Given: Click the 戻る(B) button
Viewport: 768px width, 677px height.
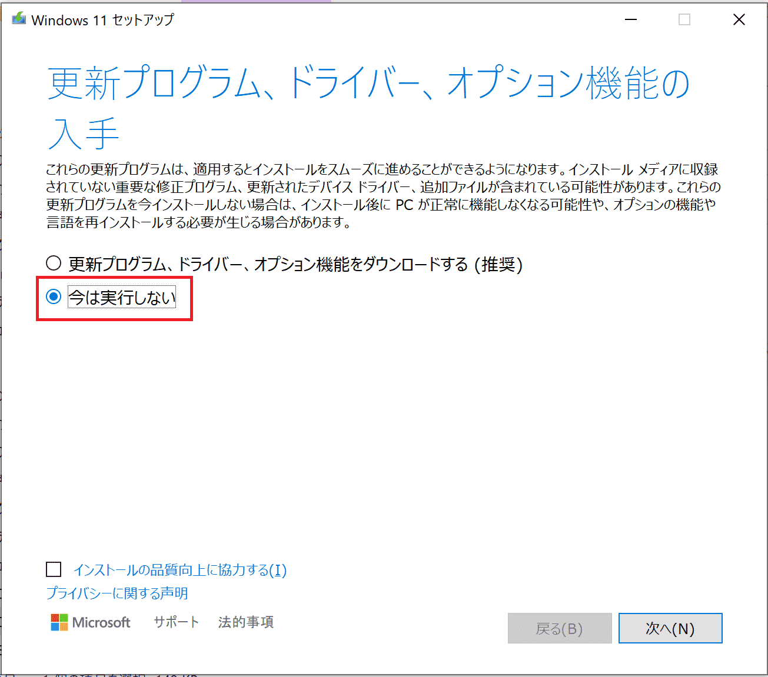Looking at the screenshot, I should 560,628.
